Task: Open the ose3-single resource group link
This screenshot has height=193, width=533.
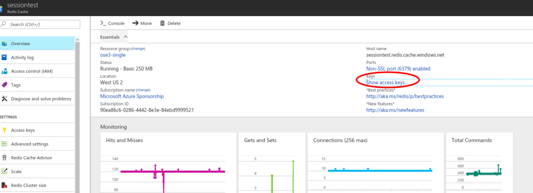Action: pyautogui.click(x=112, y=55)
